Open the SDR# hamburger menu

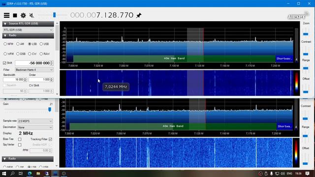[6, 15]
